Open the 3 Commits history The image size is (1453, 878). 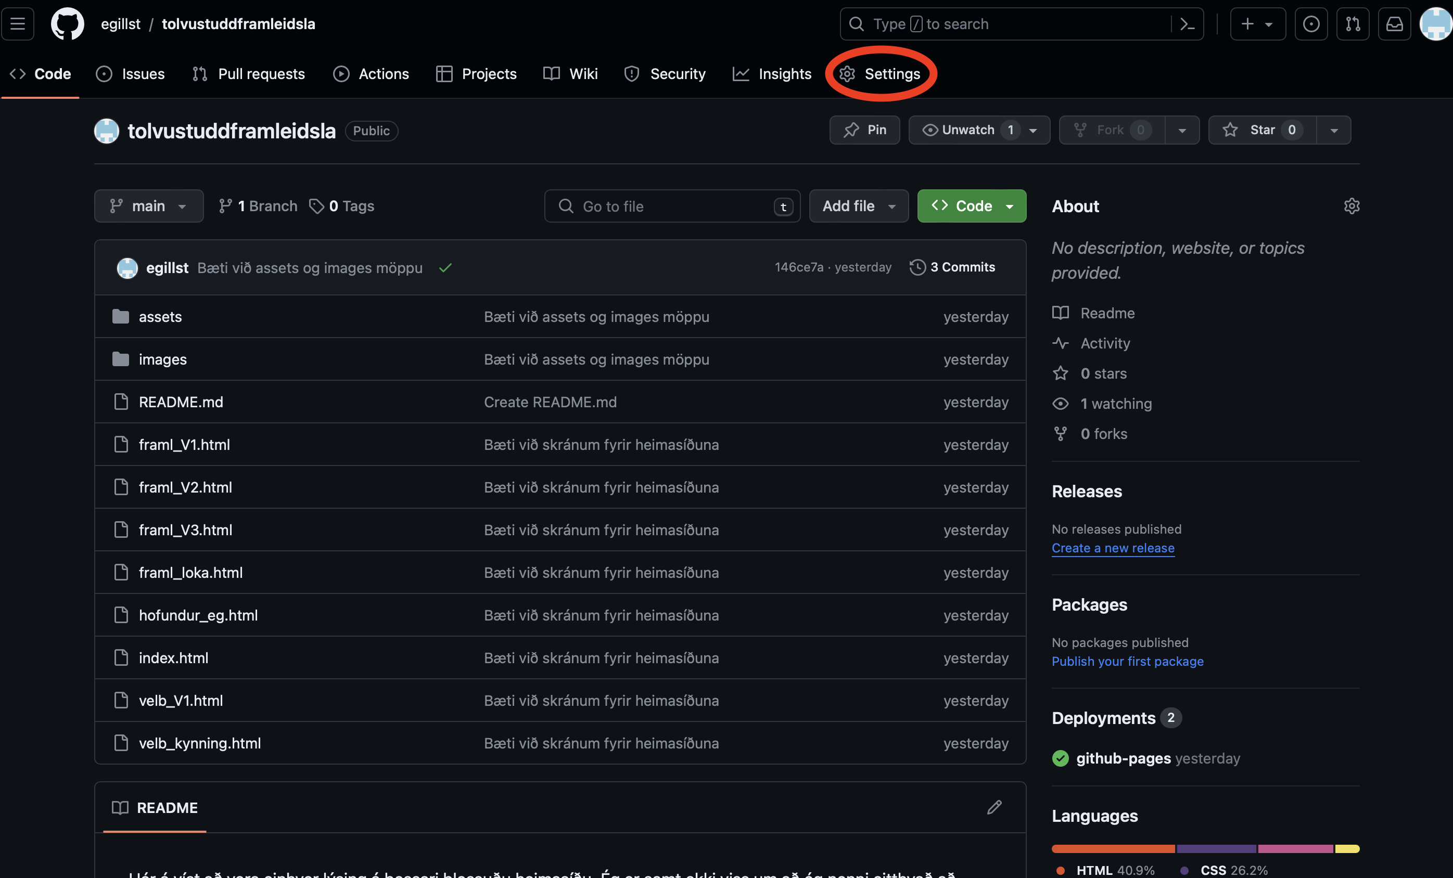[952, 267]
